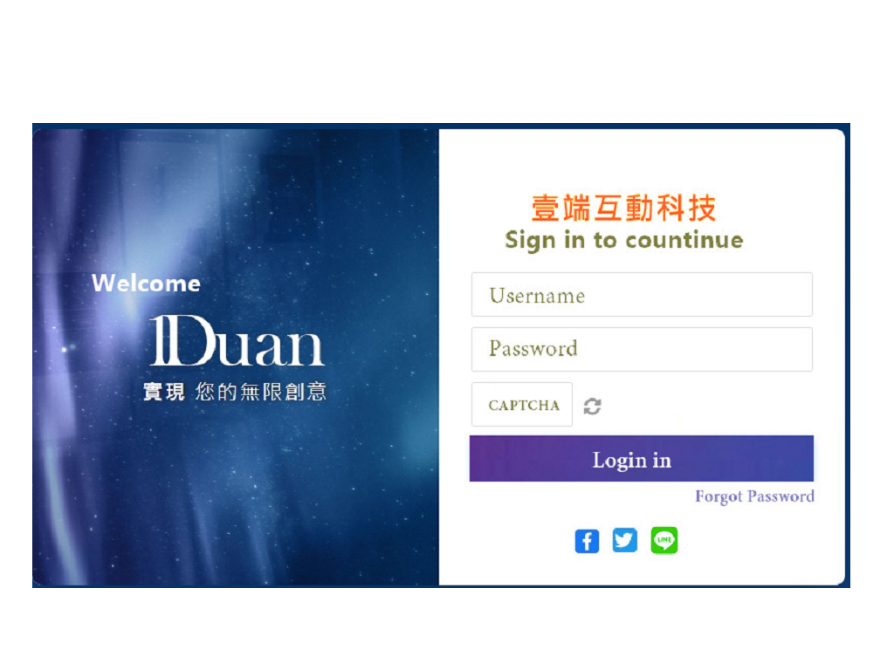The image size is (894, 670).
Task: Submit the form with the Login in button
Action: pos(642,459)
